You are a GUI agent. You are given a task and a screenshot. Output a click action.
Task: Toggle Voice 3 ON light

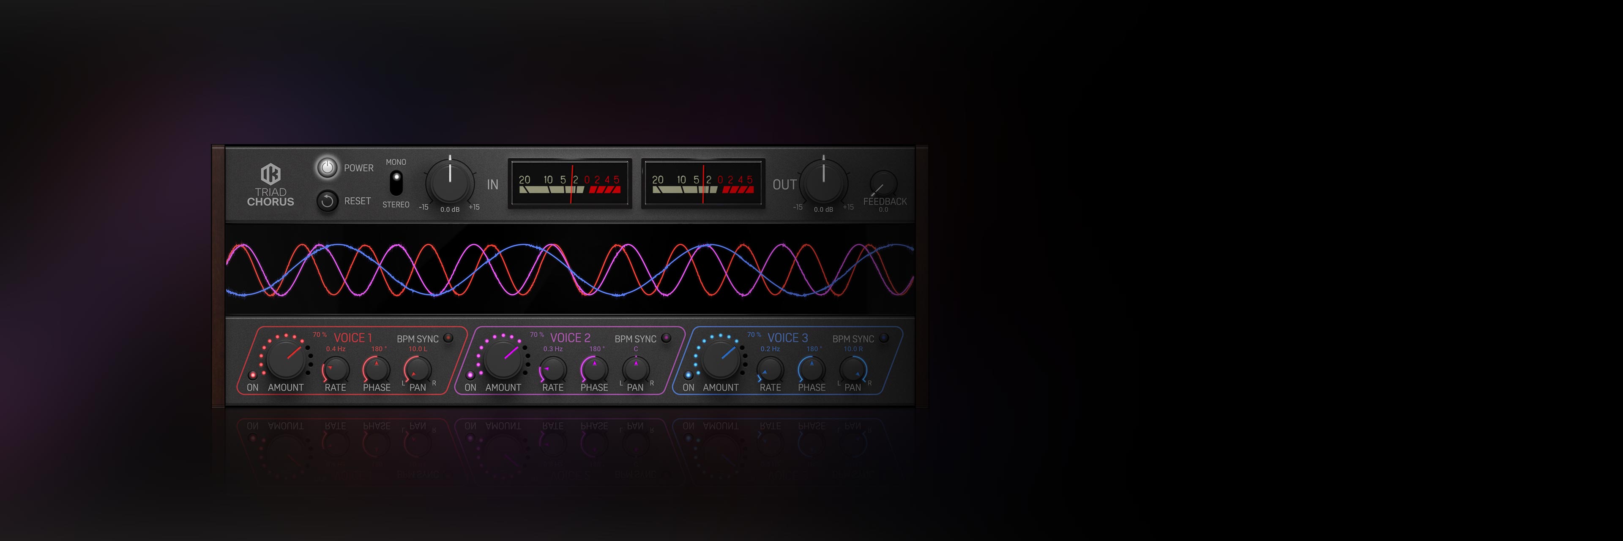[688, 375]
